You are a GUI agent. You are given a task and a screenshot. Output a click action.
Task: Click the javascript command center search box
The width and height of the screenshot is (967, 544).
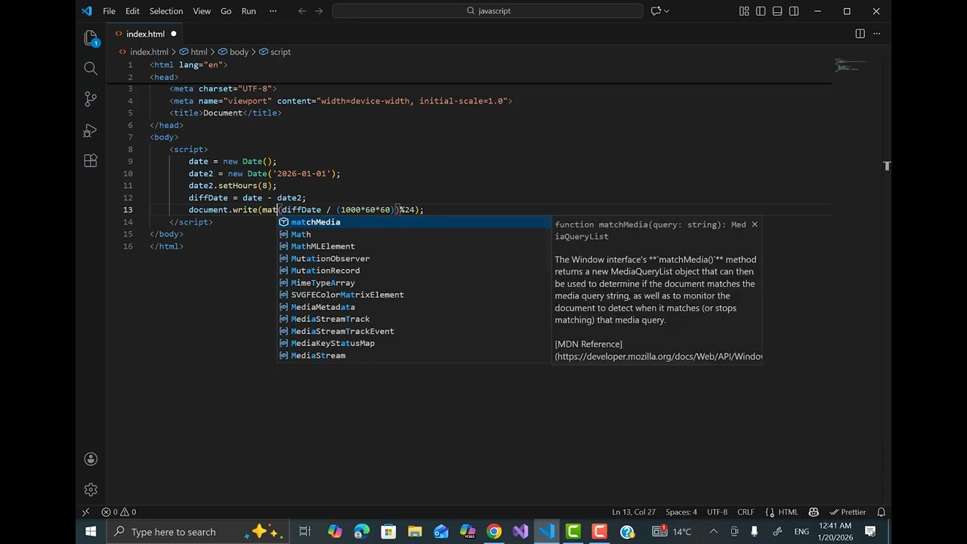(x=488, y=11)
